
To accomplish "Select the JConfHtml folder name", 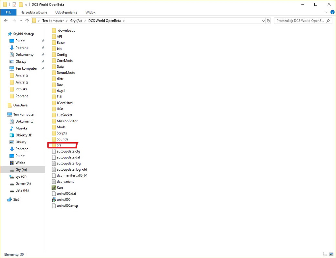I will (x=65, y=103).
